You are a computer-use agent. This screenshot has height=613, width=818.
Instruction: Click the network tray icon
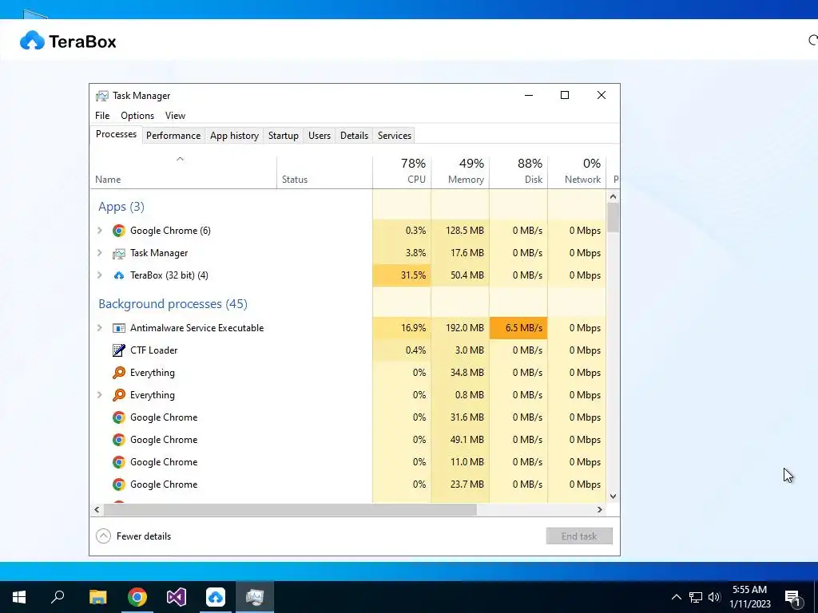tap(696, 597)
